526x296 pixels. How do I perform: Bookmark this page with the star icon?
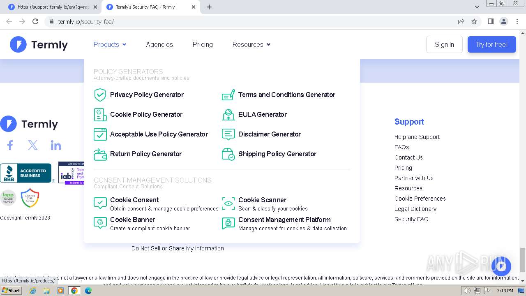[x=474, y=21]
